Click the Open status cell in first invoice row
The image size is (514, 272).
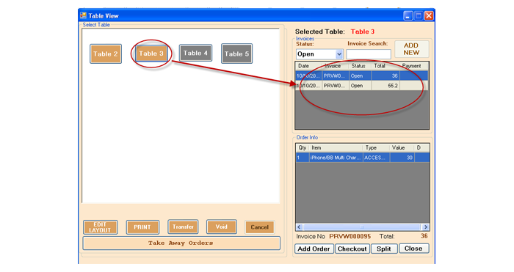360,76
